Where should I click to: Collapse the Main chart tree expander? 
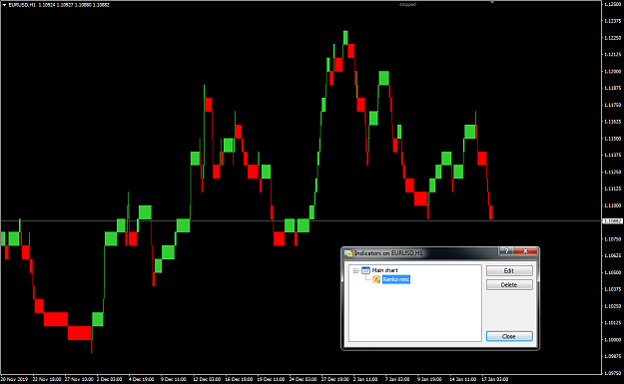tap(355, 270)
